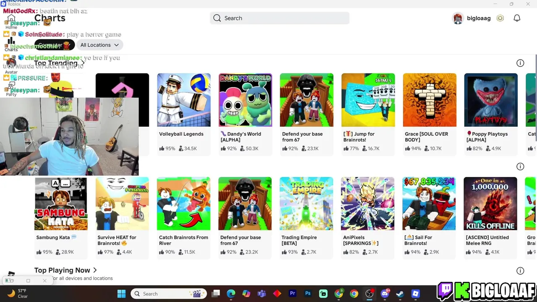Click Poppy Playtoys 4.9K player count
Screen dimensions: 537x302
click(494, 148)
